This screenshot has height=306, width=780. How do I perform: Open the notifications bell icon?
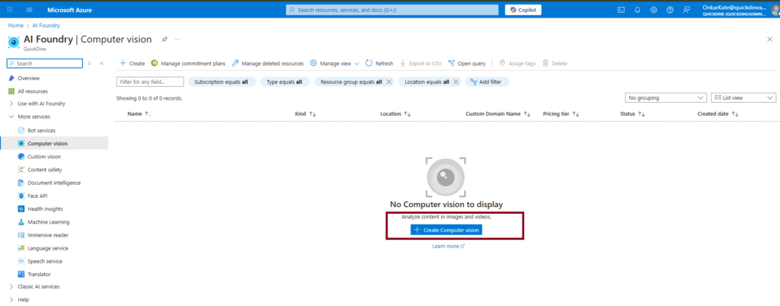coord(638,10)
